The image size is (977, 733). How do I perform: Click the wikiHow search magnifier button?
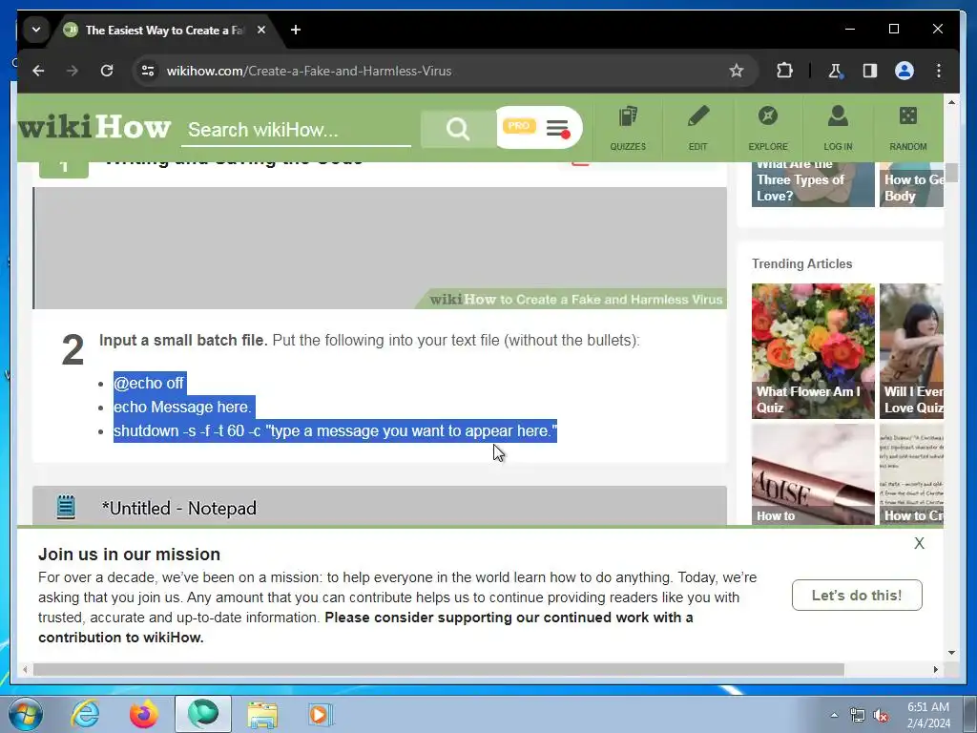[458, 130]
